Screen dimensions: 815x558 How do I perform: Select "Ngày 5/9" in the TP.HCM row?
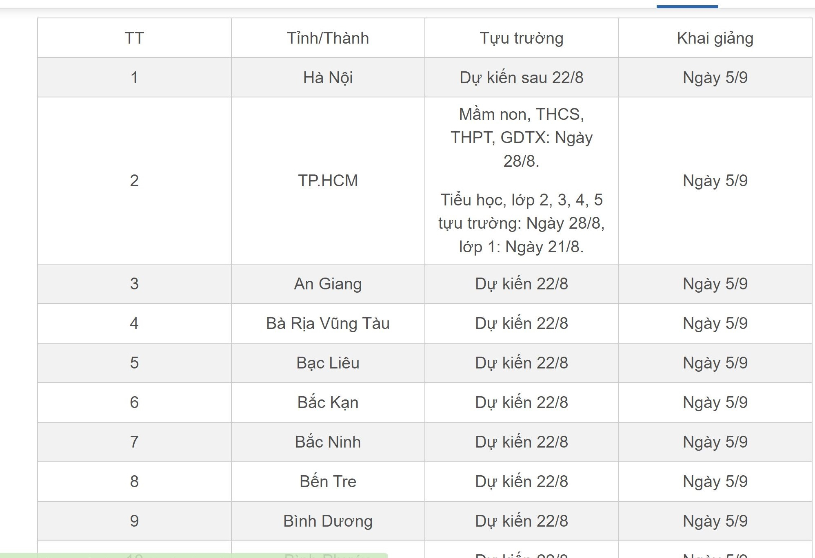click(x=715, y=181)
